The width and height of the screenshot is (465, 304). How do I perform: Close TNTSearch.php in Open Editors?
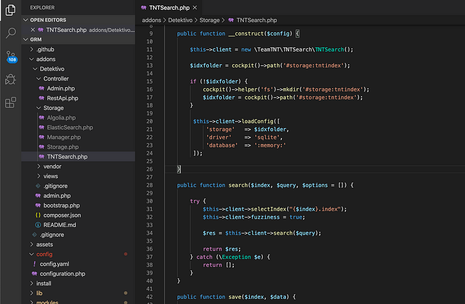coord(33,30)
